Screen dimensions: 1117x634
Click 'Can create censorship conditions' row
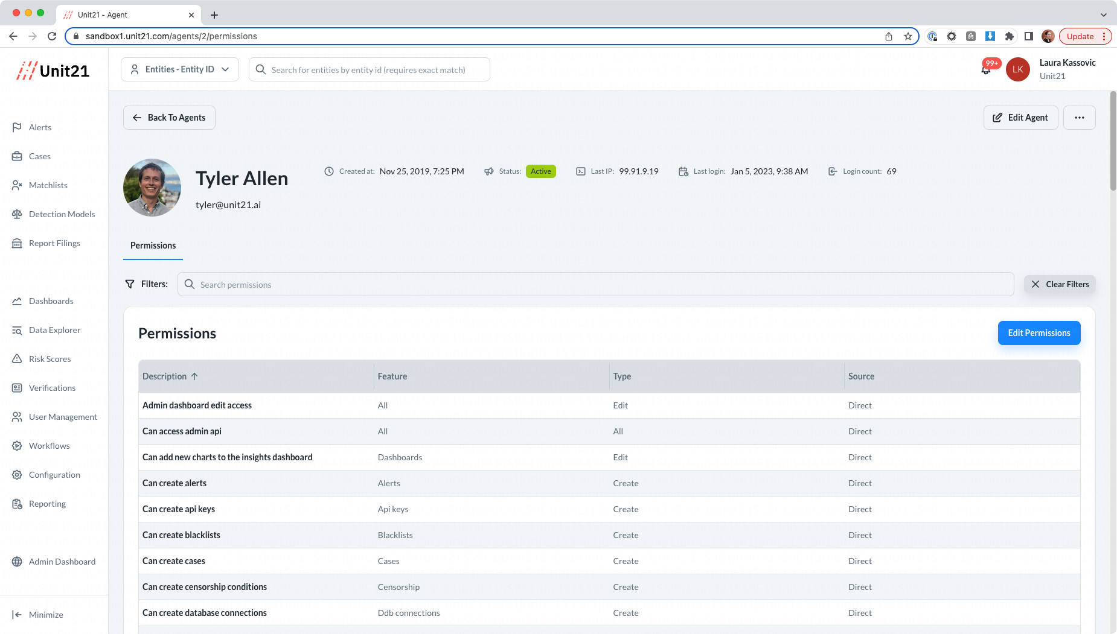point(609,587)
